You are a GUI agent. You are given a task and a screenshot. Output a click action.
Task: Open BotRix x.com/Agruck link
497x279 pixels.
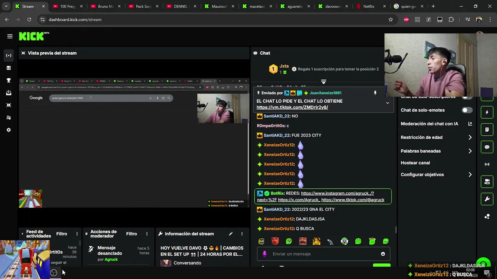[x=299, y=200]
